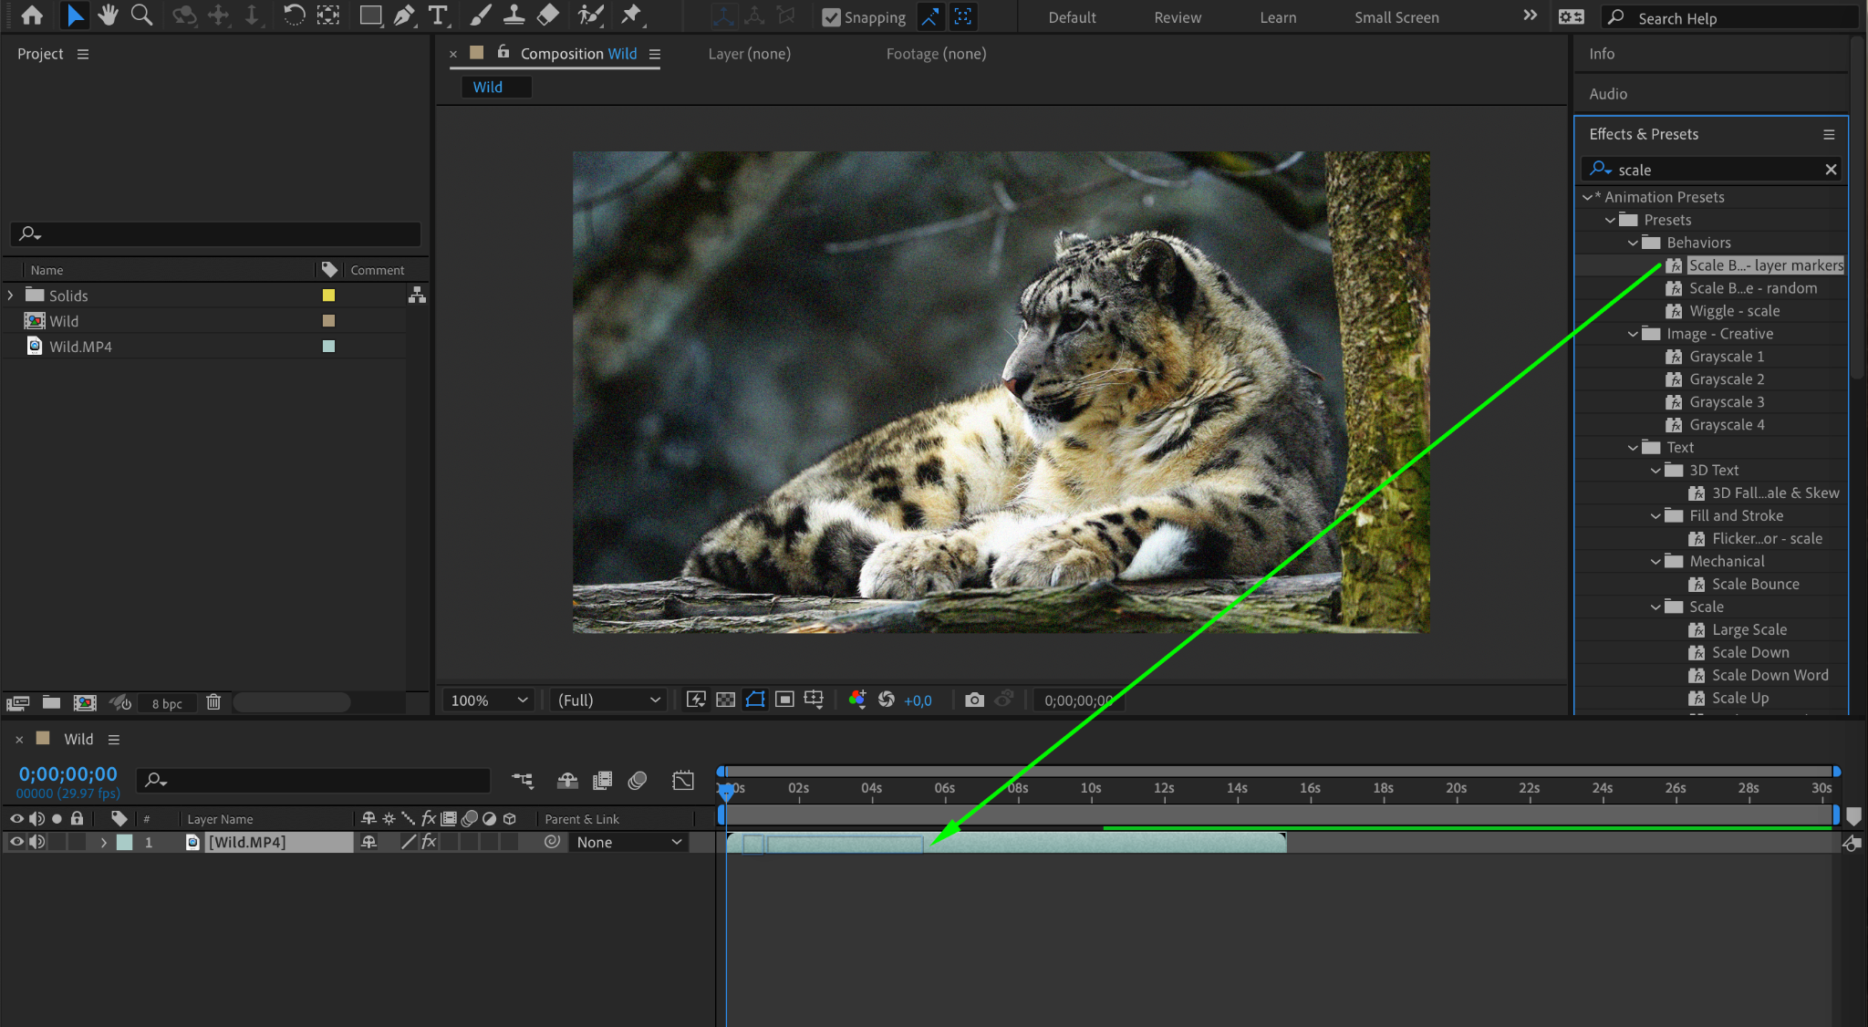
Task: Clear the effects search field
Action: (1830, 170)
